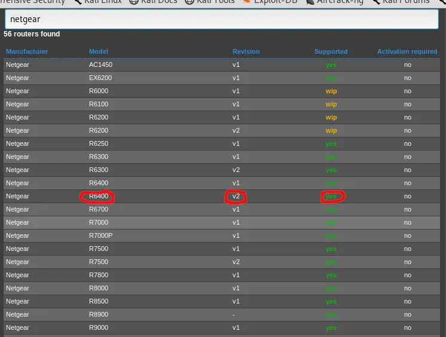The width and height of the screenshot is (446, 337).
Task: Select the '56 routers found' text
Action: point(32,34)
